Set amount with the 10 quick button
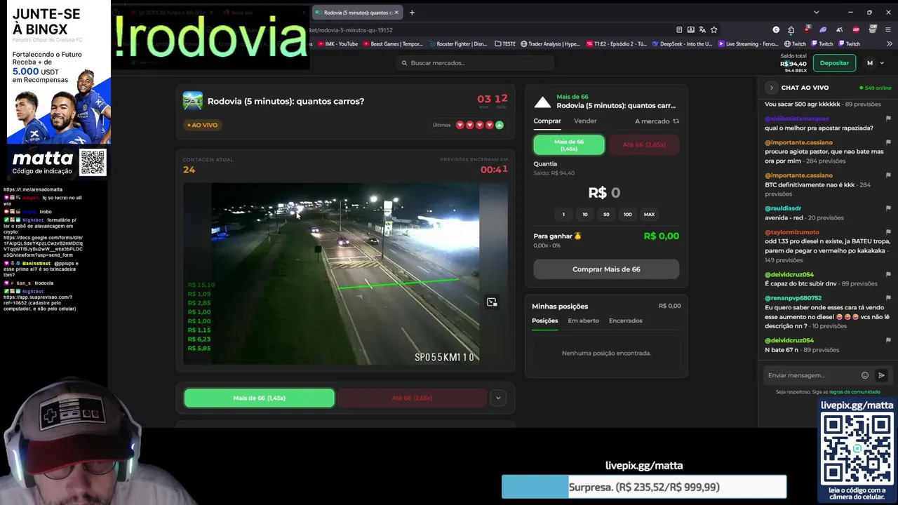The image size is (898, 505). pos(585,215)
